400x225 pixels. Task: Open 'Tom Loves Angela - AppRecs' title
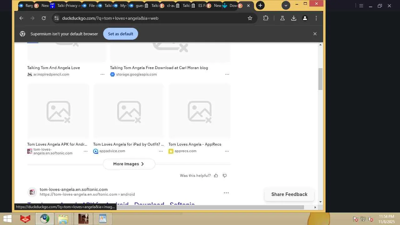click(x=195, y=144)
